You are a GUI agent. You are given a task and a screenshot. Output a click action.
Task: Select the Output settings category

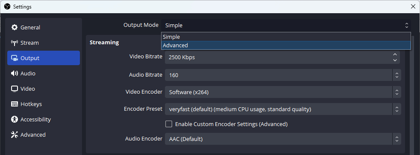pos(44,58)
